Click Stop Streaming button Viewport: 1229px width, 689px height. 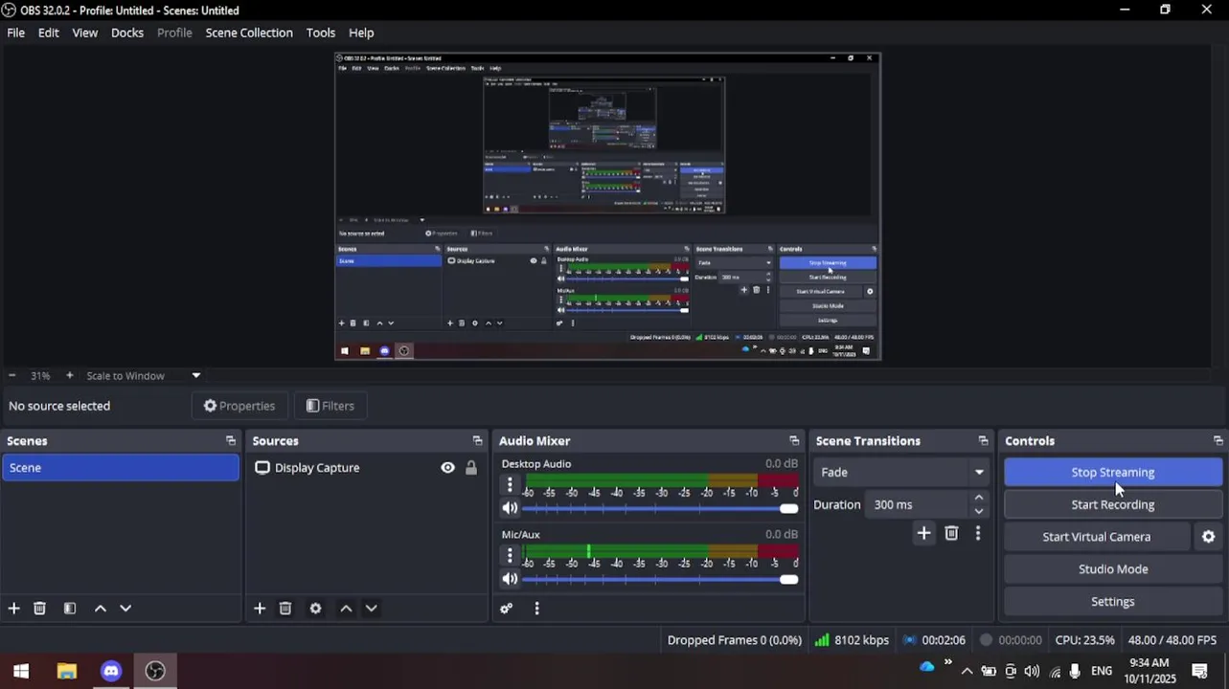point(1113,472)
